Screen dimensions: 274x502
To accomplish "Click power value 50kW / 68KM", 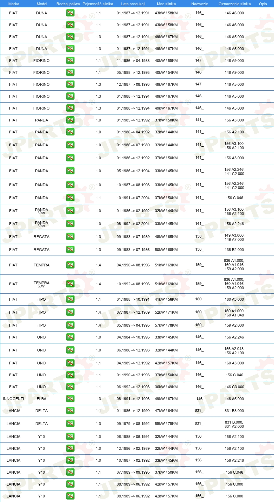I will coord(166,250).
